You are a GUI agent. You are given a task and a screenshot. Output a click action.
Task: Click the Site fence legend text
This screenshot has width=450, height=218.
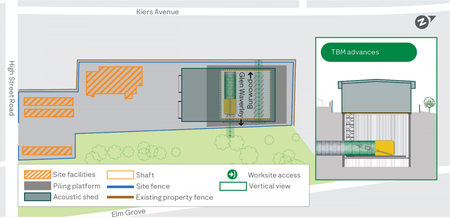(153, 186)
